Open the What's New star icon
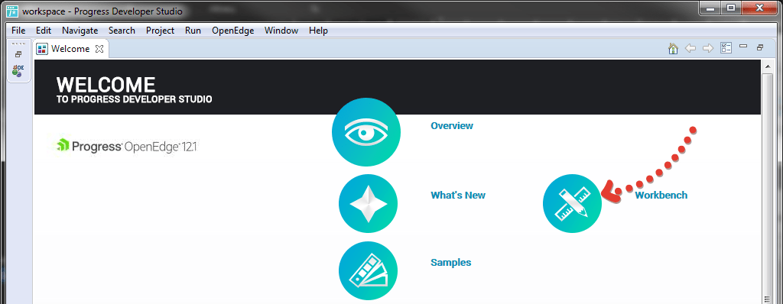The width and height of the screenshot is (783, 304). (x=368, y=203)
